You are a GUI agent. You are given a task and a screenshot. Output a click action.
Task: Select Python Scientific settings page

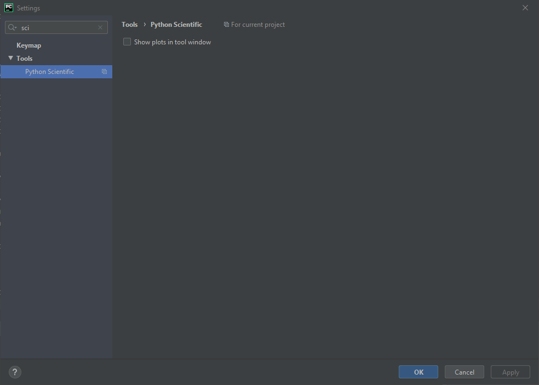click(x=56, y=72)
